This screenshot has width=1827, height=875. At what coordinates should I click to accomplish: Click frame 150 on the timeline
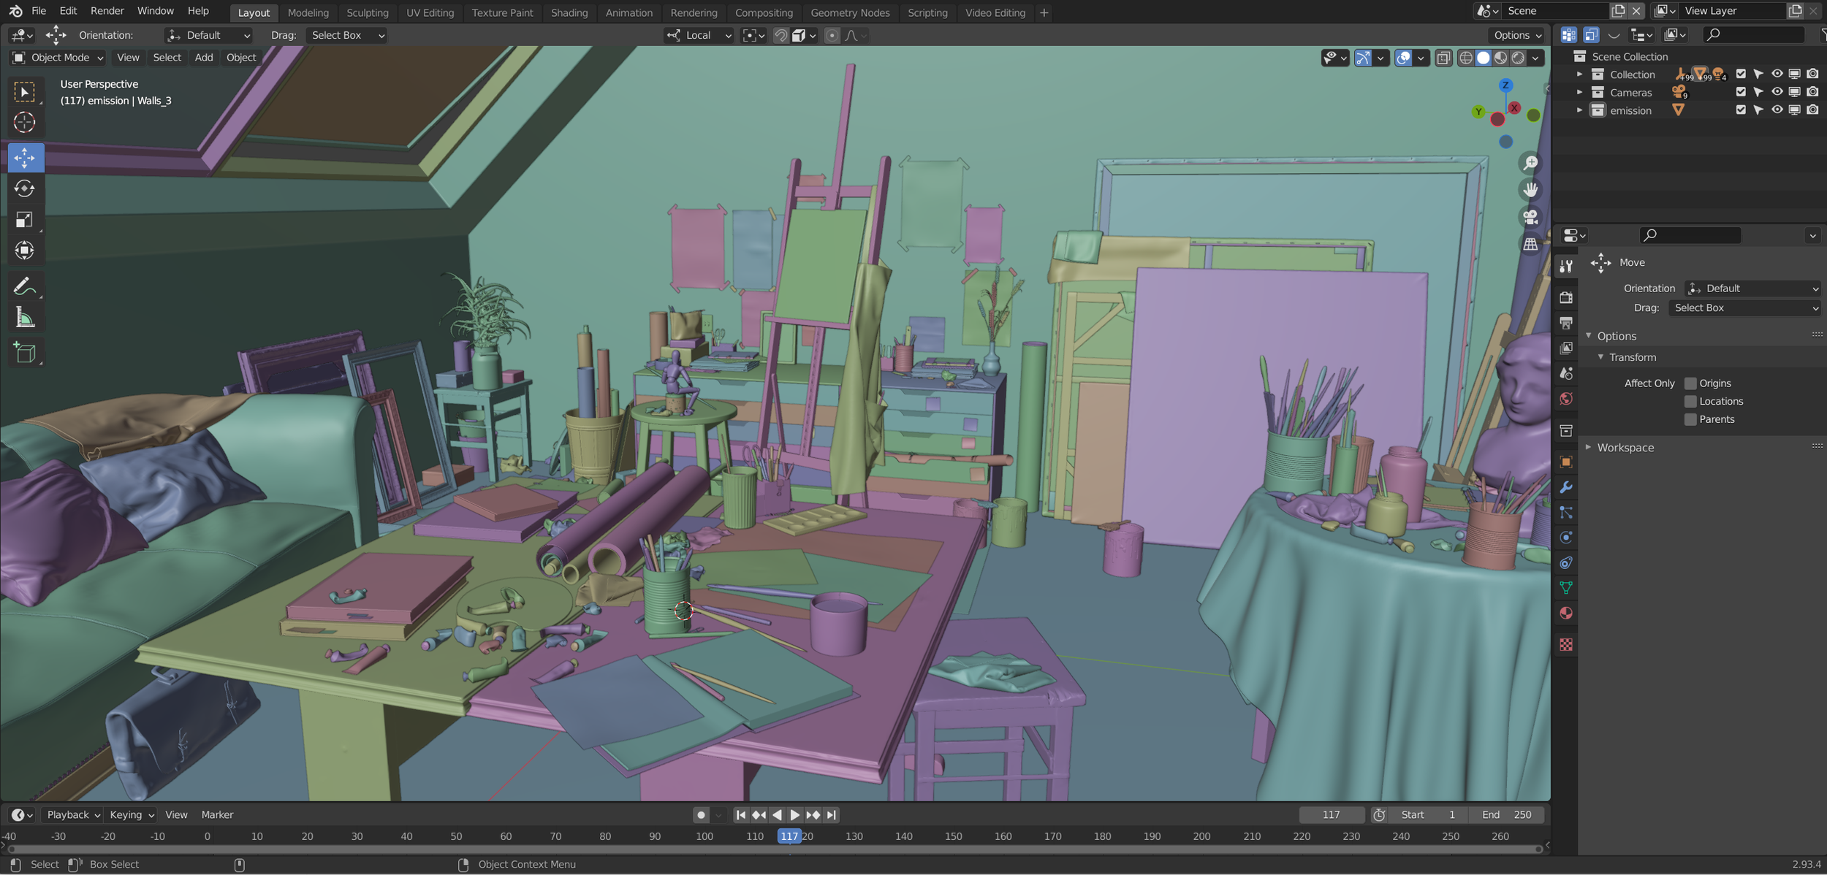click(953, 836)
